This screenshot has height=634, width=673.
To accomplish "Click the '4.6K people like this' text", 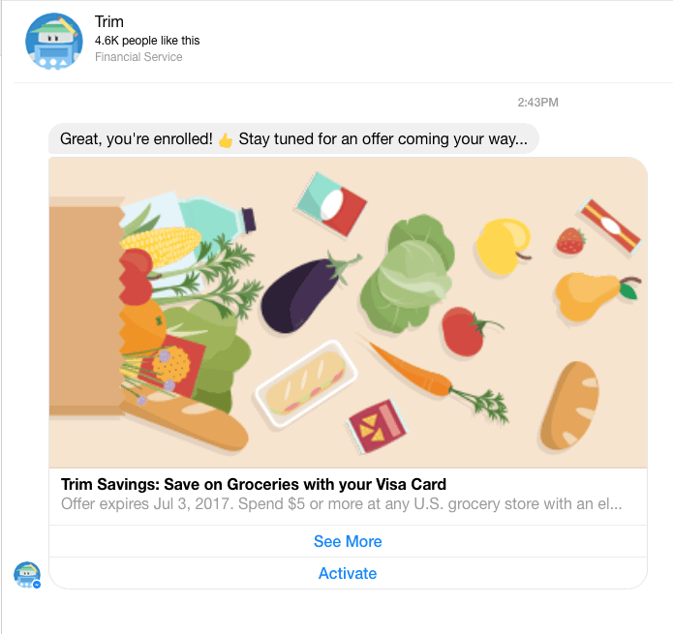I will coord(147,41).
